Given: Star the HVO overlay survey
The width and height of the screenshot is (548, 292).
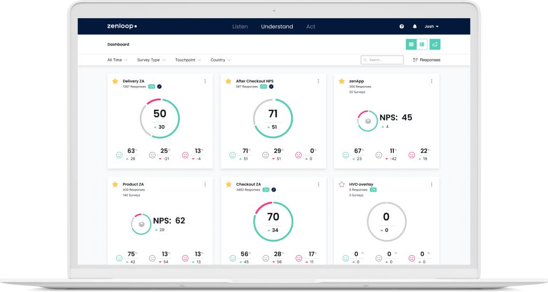Looking at the screenshot, I should coord(341,184).
